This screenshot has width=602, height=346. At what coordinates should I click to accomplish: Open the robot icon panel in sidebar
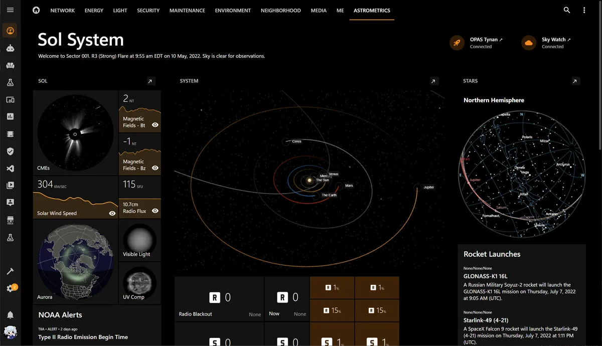coord(10,48)
